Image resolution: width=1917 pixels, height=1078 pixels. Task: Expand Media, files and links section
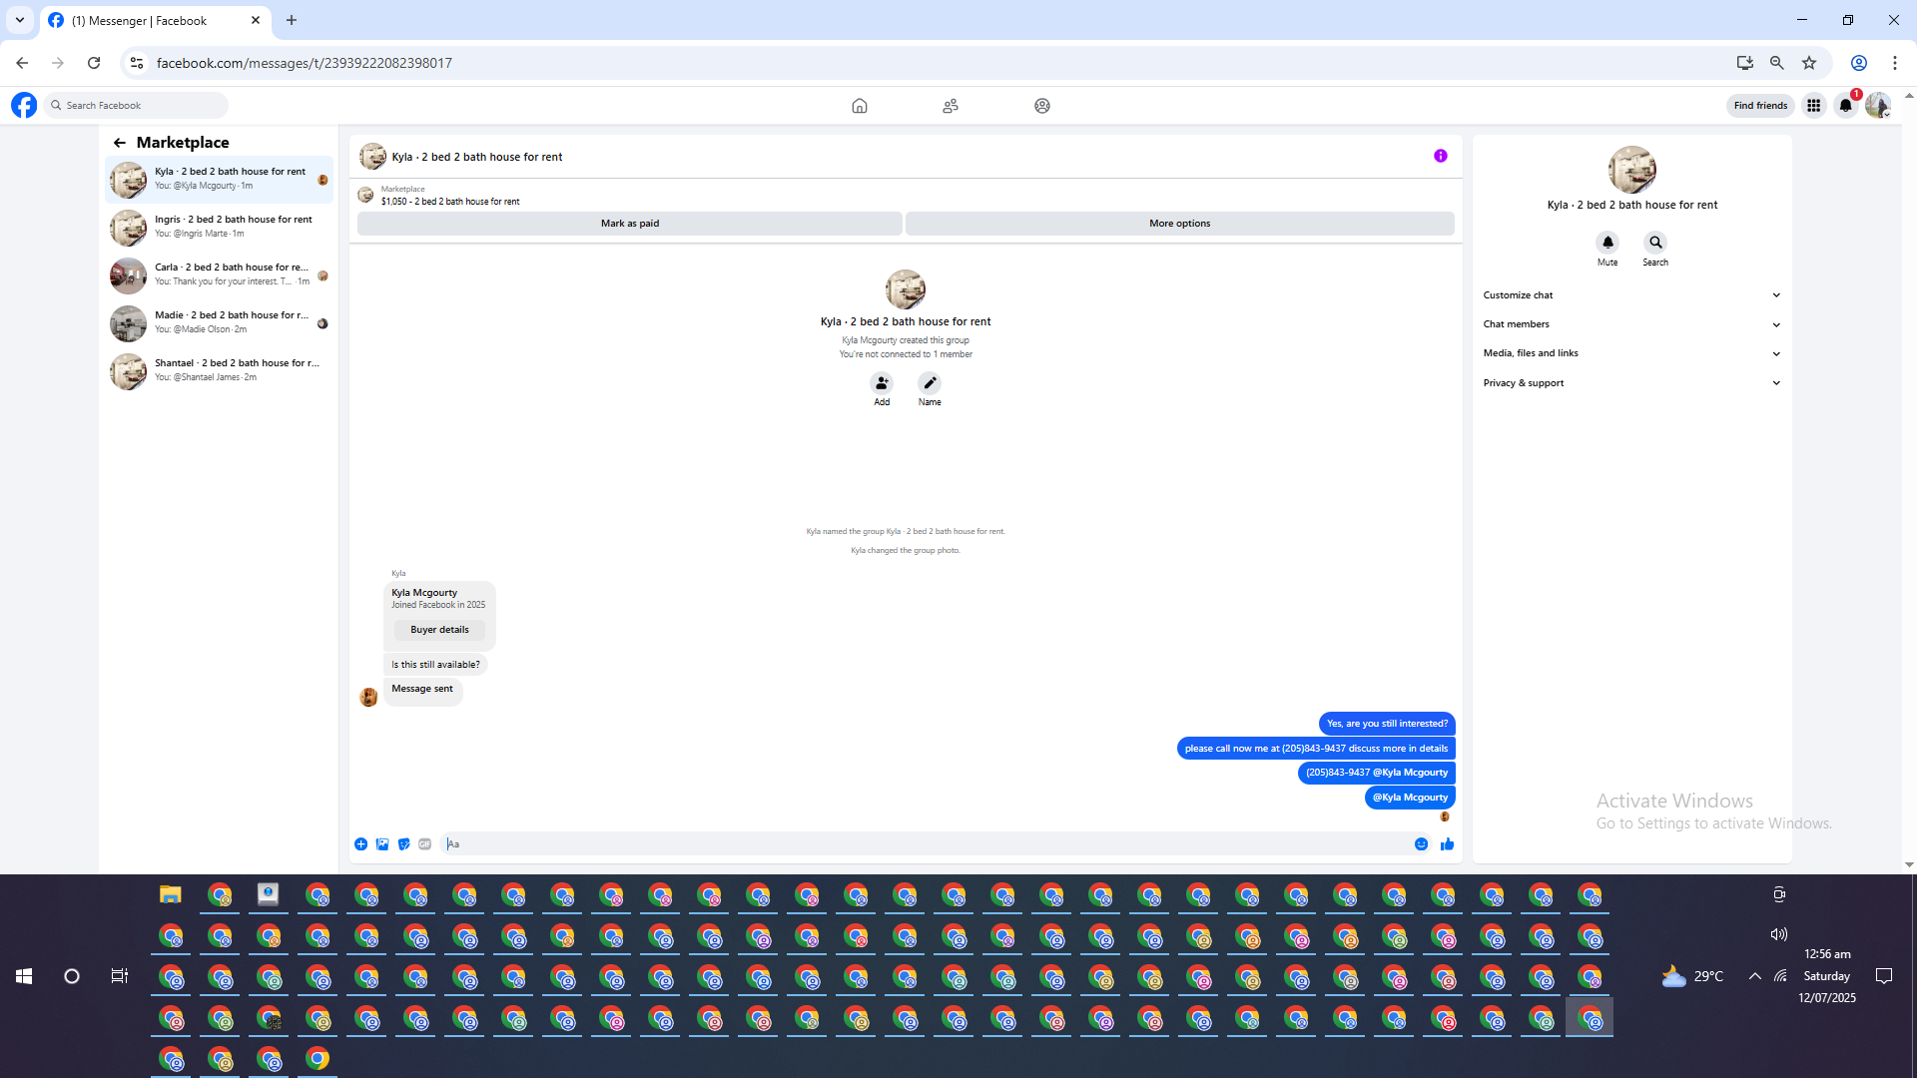(x=1632, y=353)
